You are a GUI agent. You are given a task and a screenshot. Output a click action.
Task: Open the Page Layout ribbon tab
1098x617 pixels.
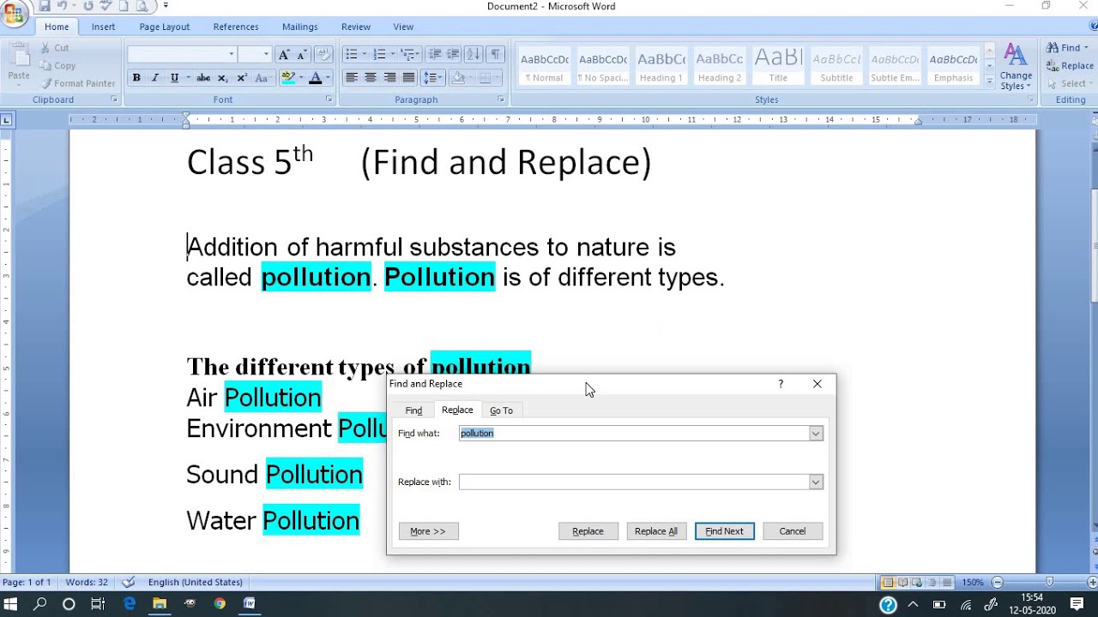point(164,27)
